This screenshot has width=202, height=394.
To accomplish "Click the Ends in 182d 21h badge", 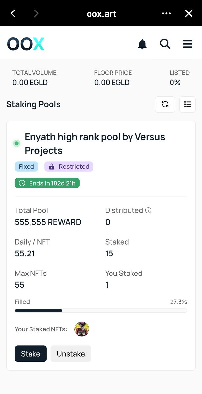I will (x=47, y=183).
